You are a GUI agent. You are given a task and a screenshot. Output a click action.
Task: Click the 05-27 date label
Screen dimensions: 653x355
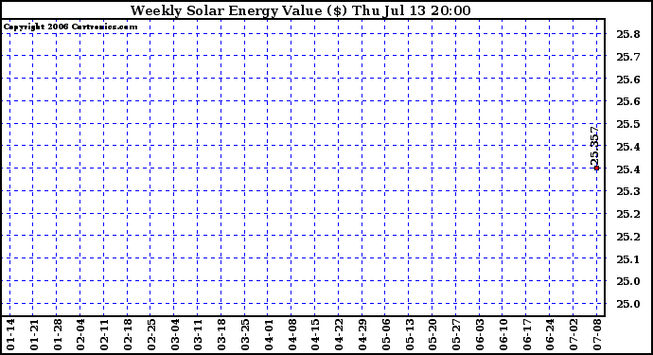456,334
